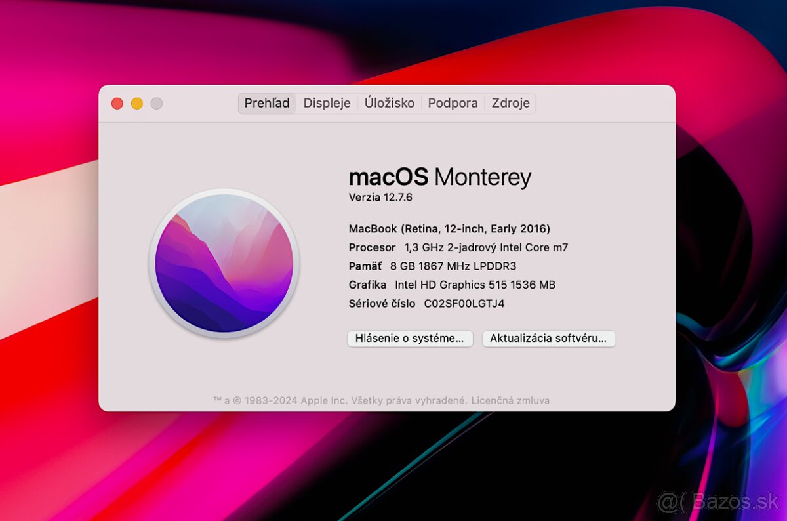Screen dimensions: 787x521
Task: Click the serial number C02SF00LGTJ4
Action: coord(464,304)
